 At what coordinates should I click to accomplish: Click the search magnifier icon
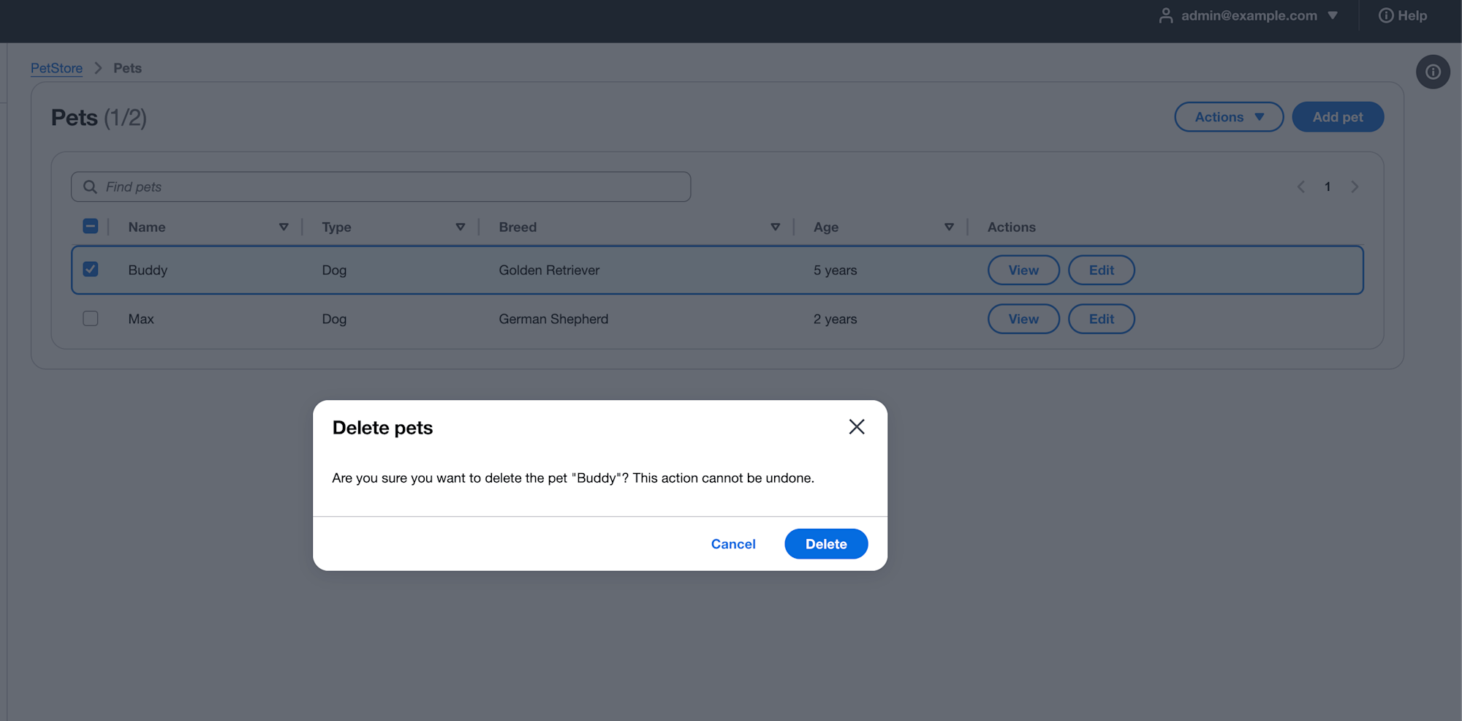pos(90,187)
